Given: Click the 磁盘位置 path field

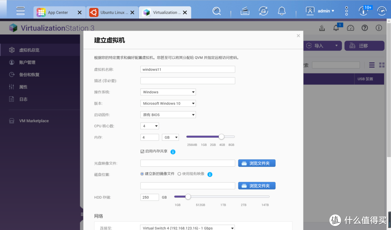Looking at the screenshot, I should pyautogui.click(x=188, y=186).
